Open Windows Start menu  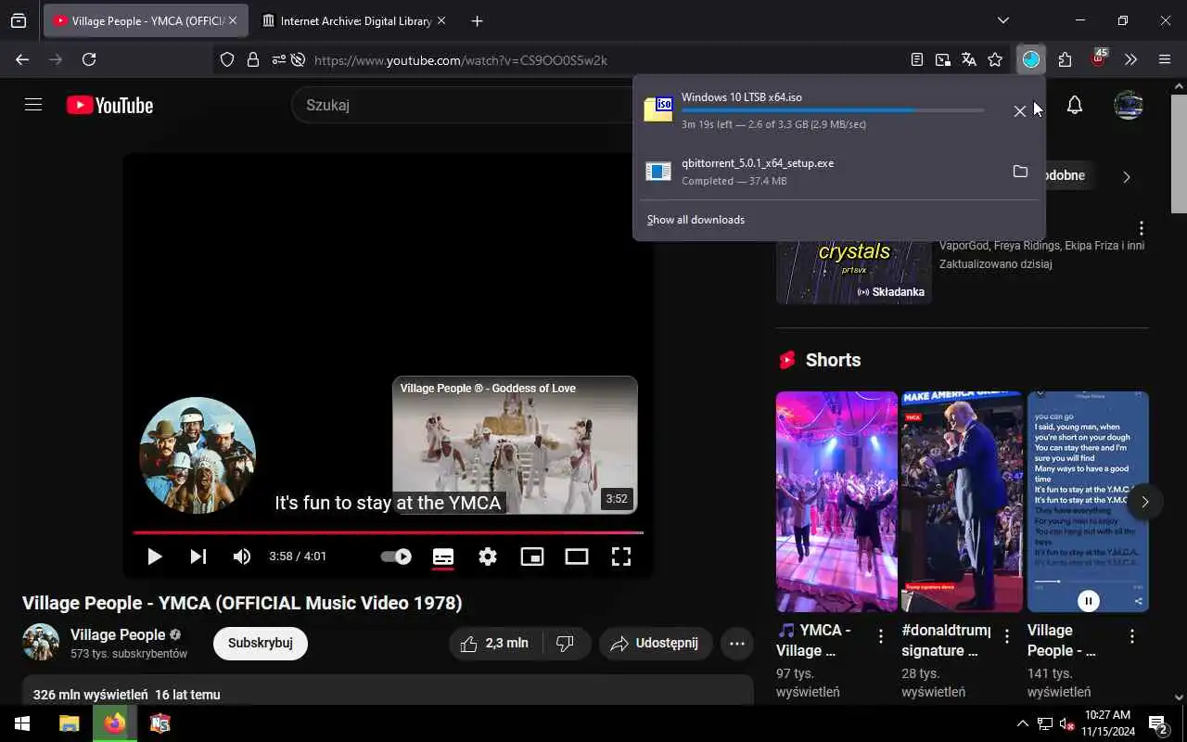(22, 723)
